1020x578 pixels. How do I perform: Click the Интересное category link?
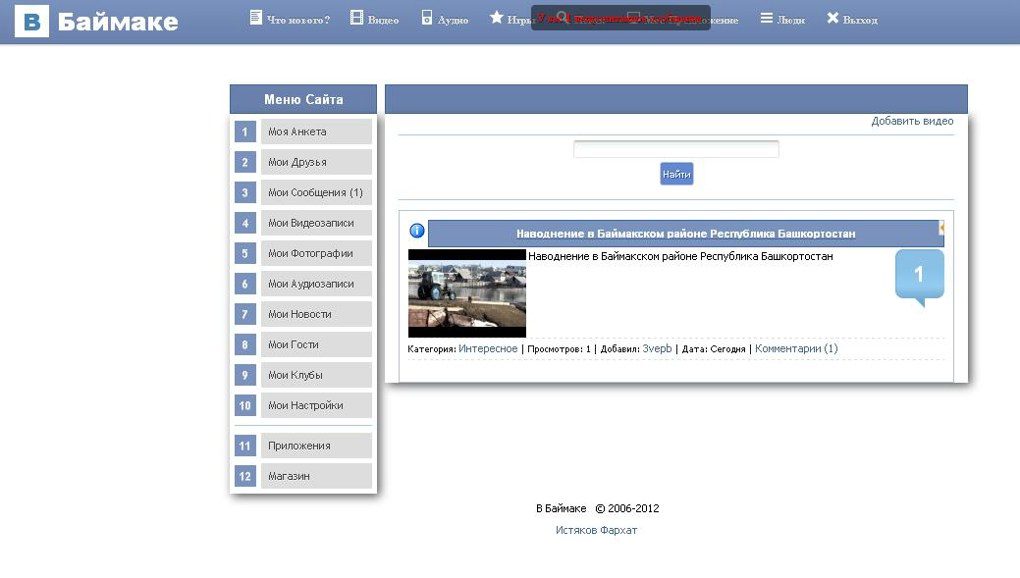[488, 348]
